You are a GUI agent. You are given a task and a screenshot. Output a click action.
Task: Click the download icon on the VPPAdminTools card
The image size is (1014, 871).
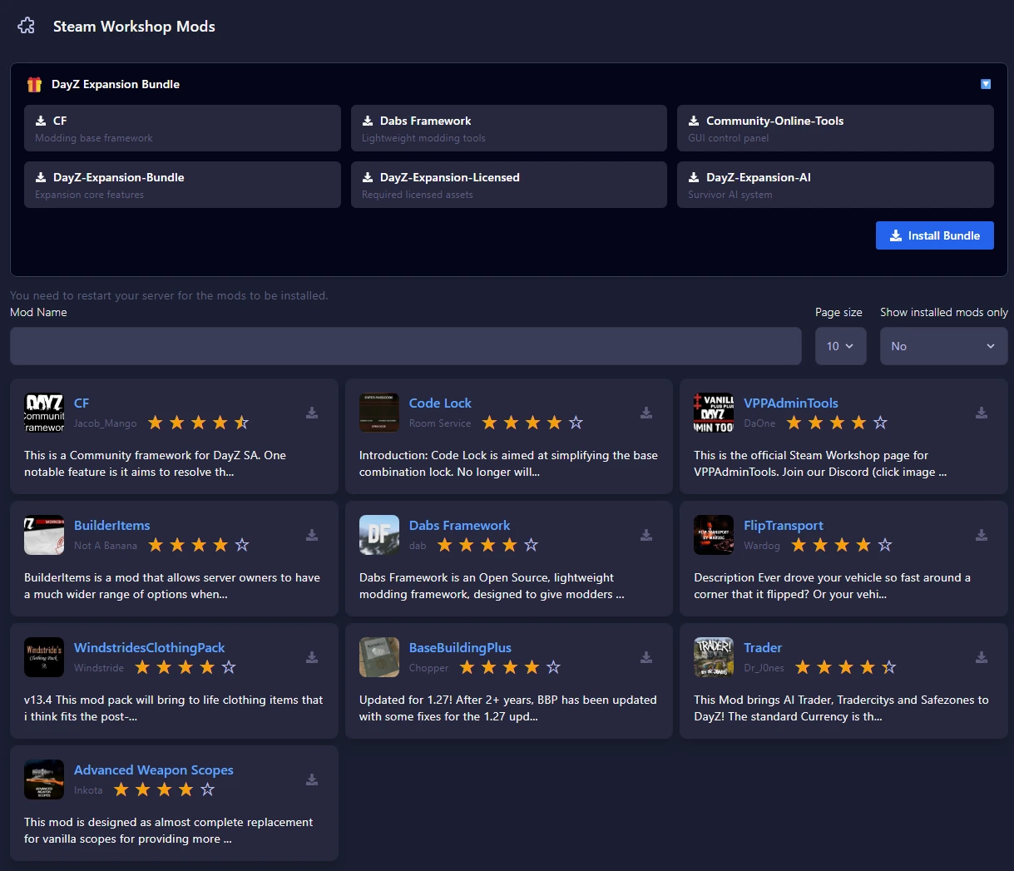point(981,413)
